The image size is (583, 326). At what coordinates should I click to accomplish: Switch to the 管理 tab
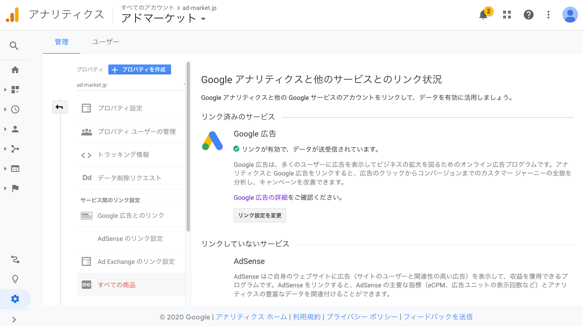point(62,42)
